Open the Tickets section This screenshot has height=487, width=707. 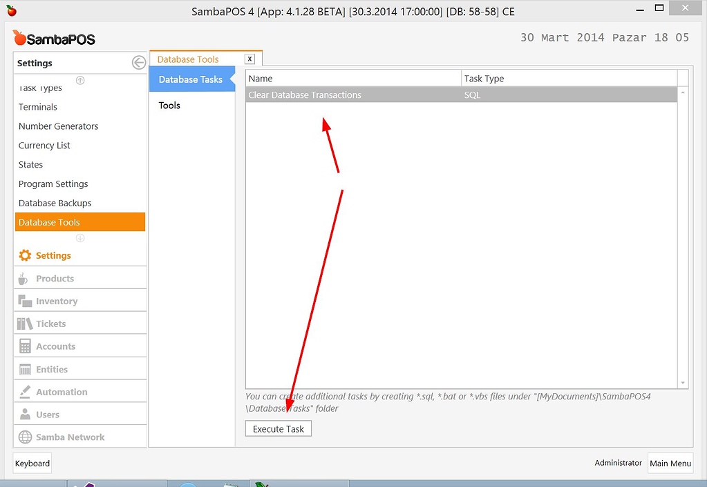[50, 323]
